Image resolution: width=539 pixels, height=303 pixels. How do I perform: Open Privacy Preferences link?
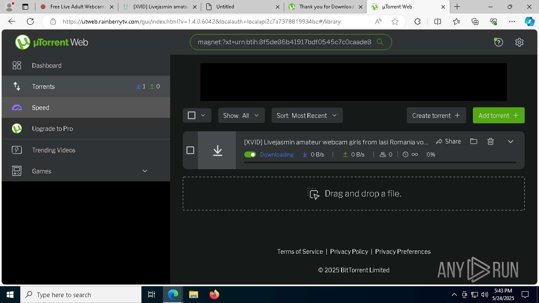pyautogui.click(x=403, y=251)
